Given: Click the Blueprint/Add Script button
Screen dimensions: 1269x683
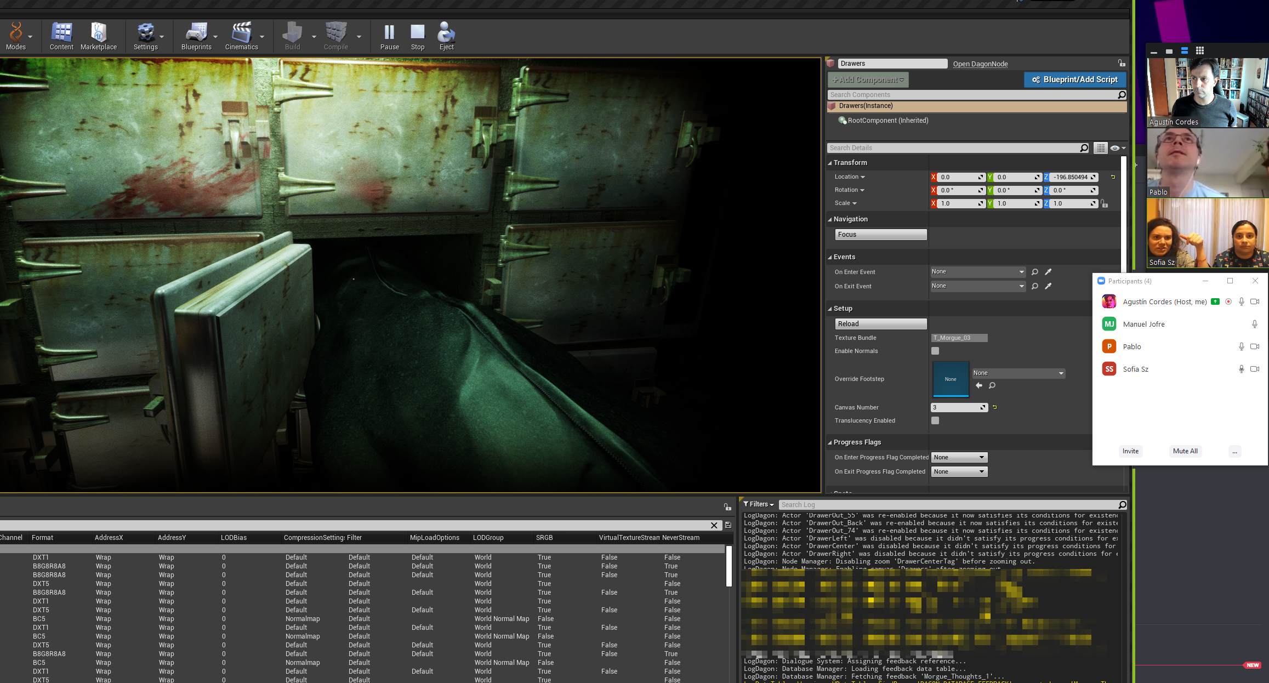Looking at the screenshot, I should [1075, 80].
